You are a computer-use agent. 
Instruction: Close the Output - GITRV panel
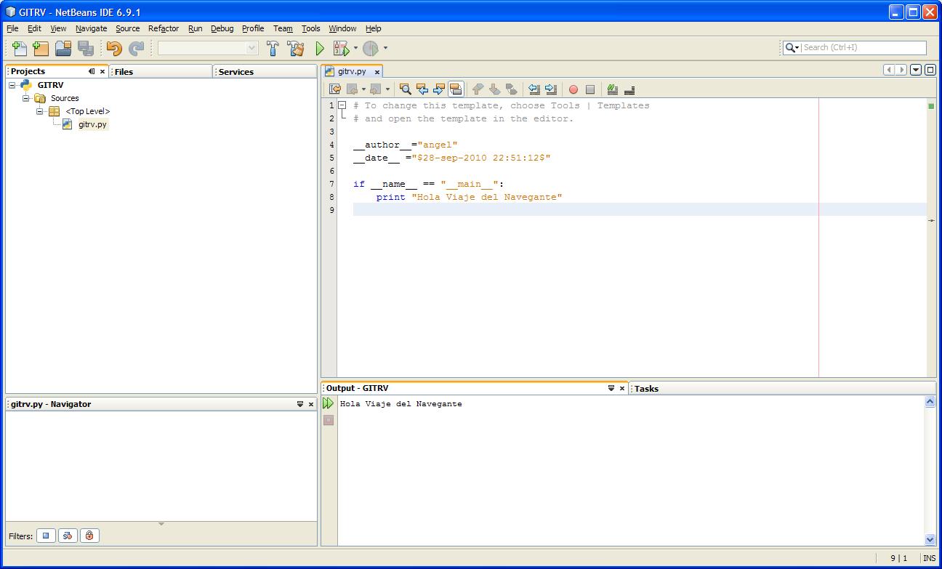622,388
